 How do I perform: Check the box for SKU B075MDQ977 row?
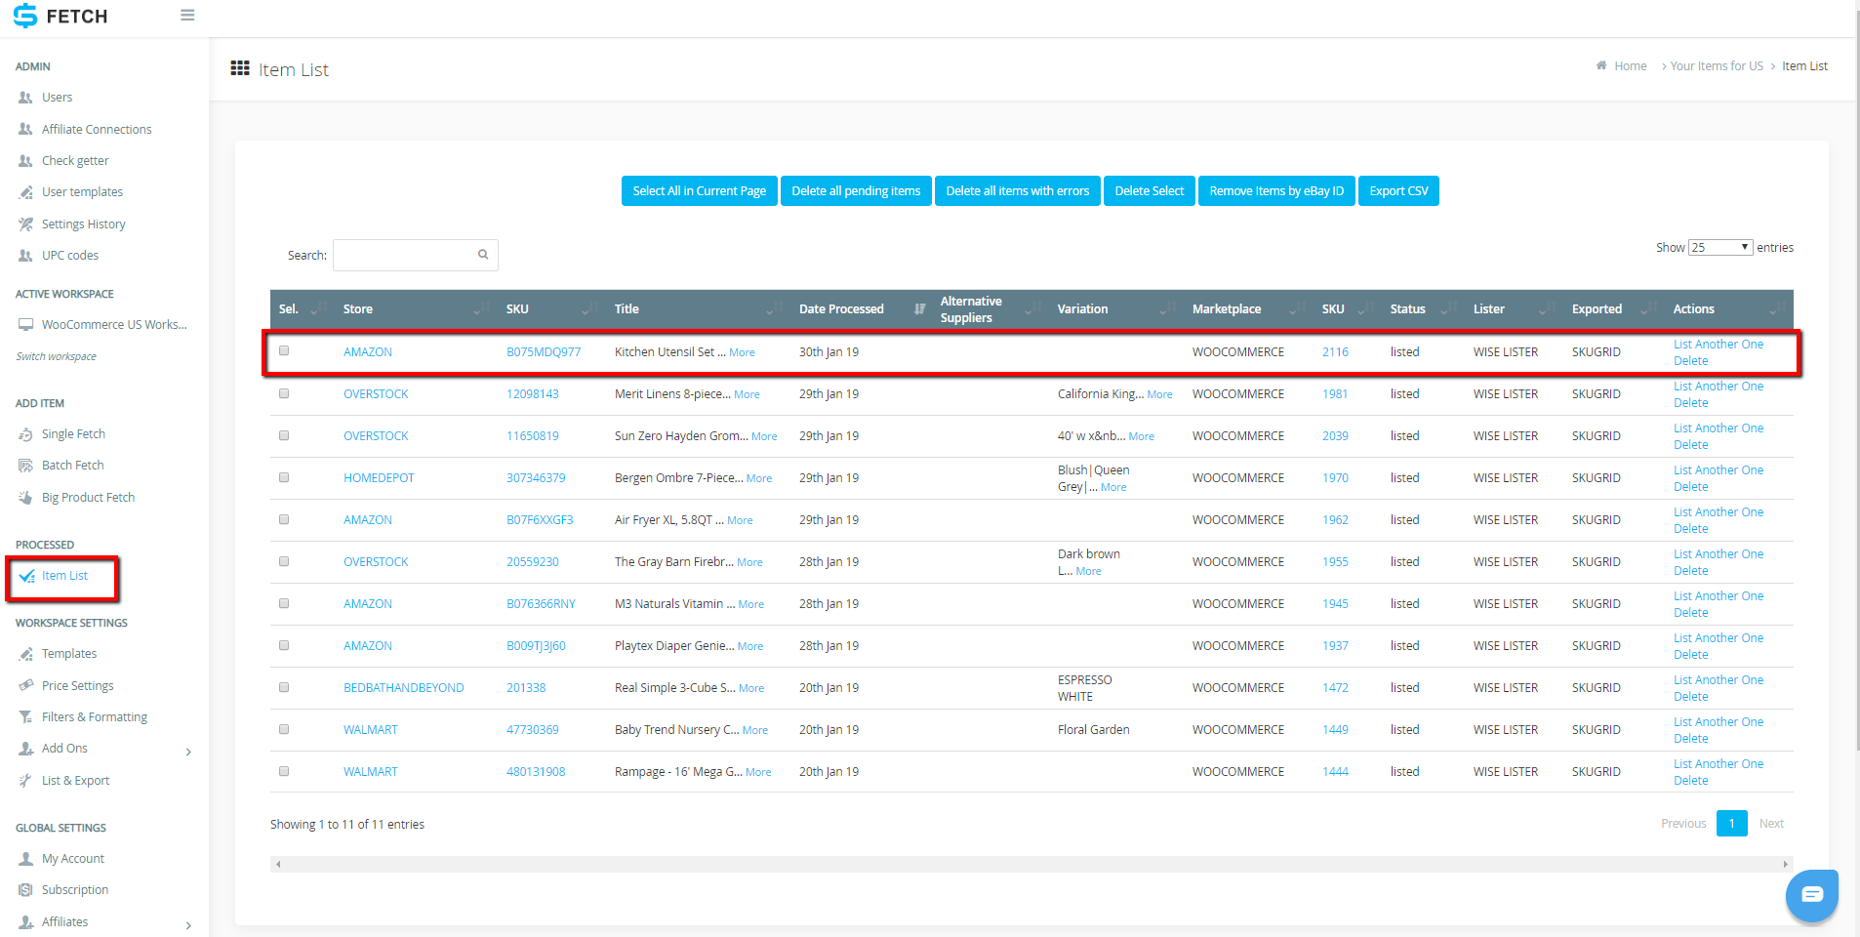[x=284, y=350]
